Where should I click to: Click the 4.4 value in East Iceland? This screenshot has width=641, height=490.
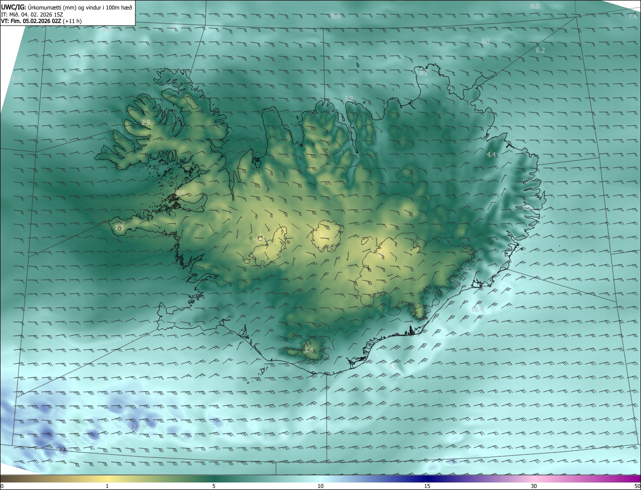pyautogui.click(x=491, y=155)
